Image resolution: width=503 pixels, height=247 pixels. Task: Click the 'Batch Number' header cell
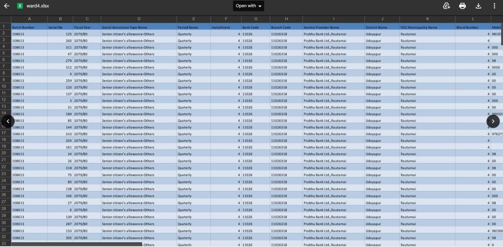coord(29,27)
